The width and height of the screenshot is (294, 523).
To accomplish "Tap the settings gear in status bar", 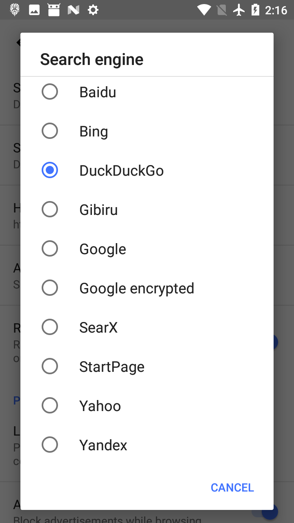I will [x=93, y=10].
